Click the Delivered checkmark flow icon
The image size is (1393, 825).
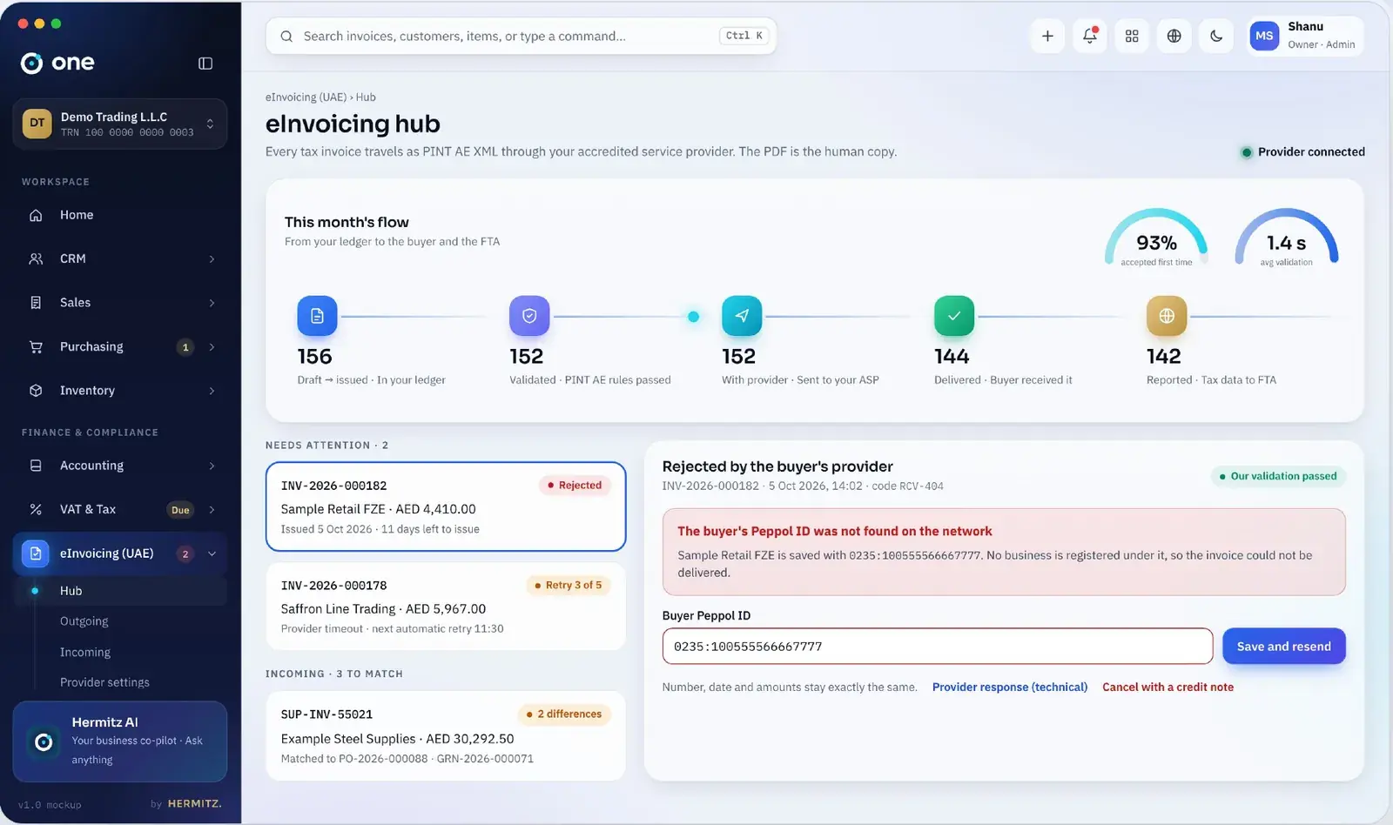(954, 316)
